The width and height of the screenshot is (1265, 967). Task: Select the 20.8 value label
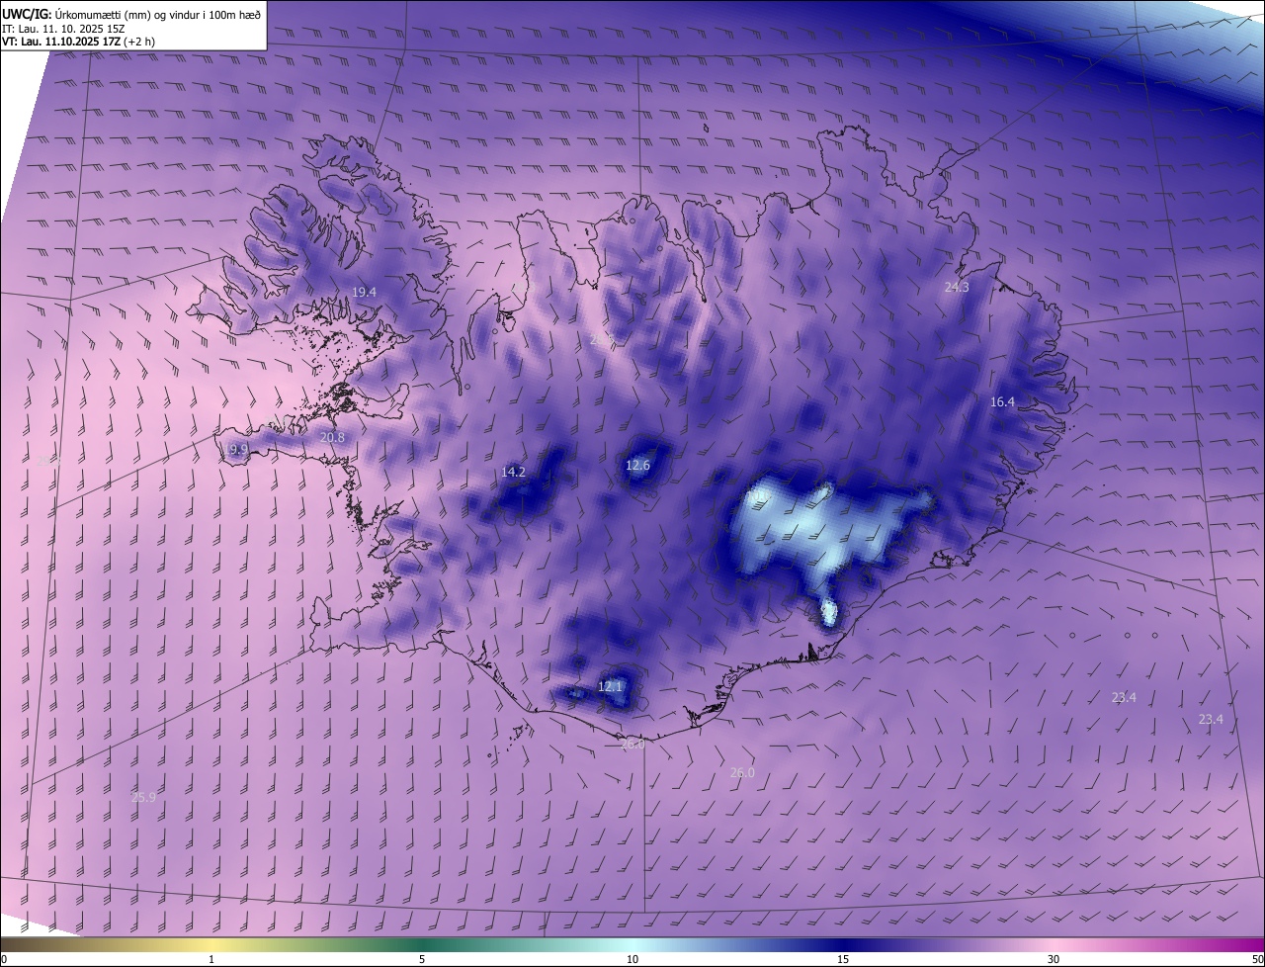point(333,437)
